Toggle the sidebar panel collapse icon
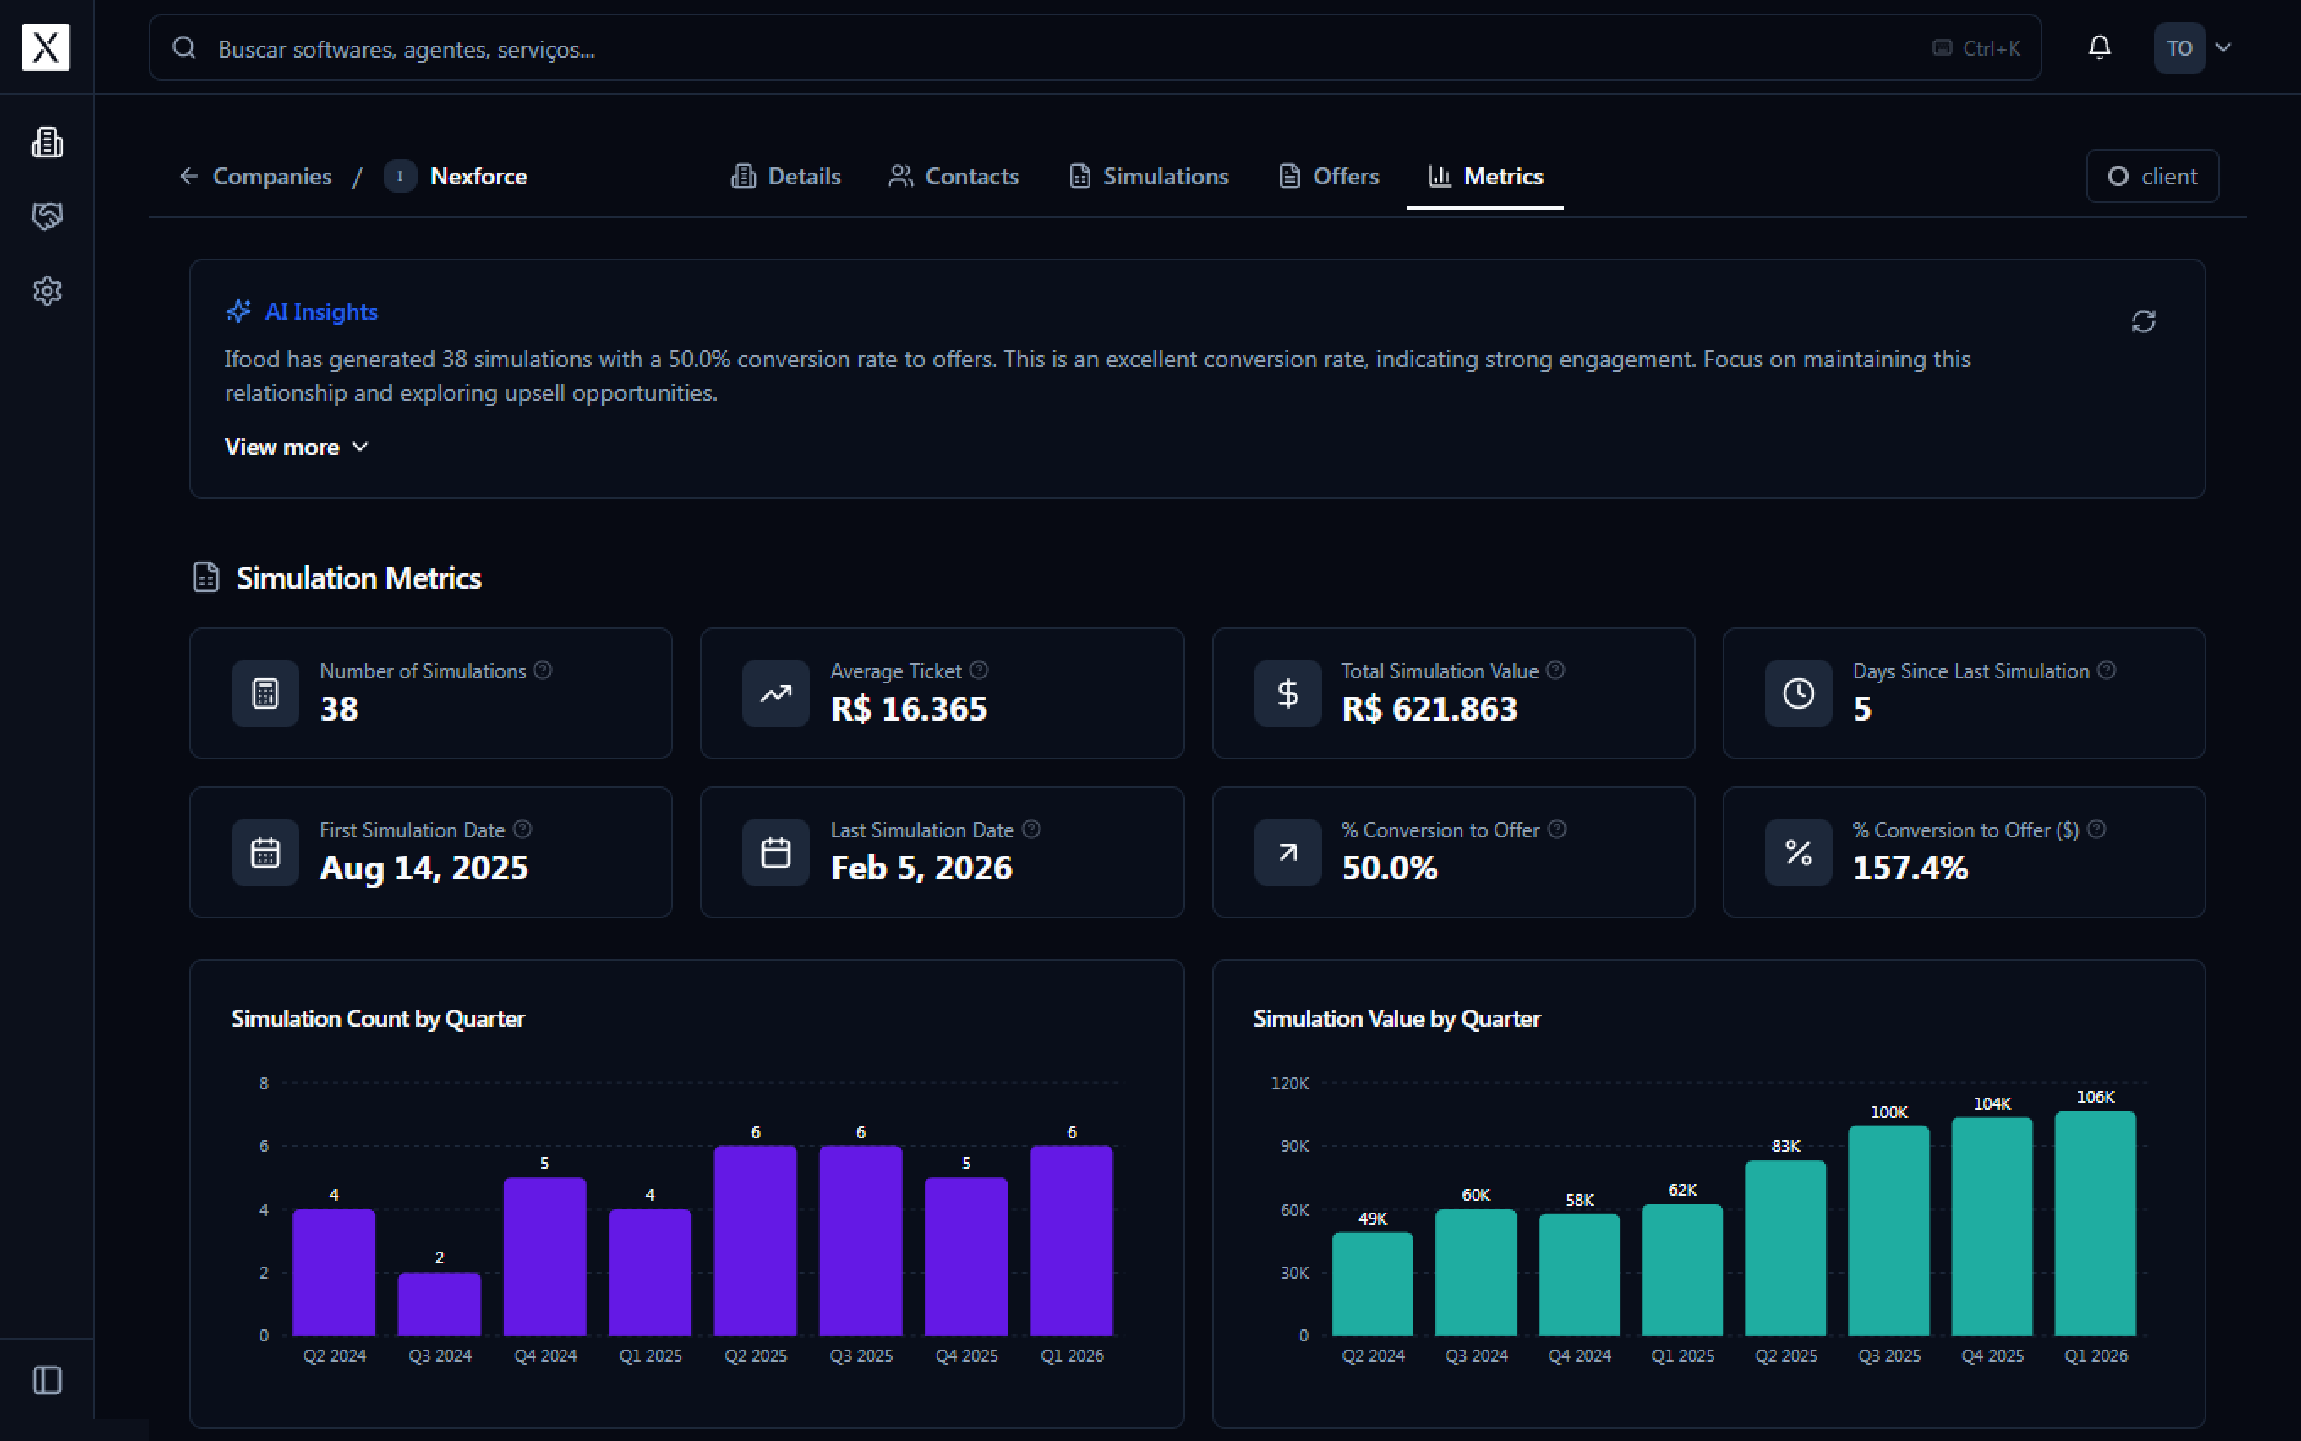The width and height of the screenshot is (2301, 1441). pos(46,1380)
